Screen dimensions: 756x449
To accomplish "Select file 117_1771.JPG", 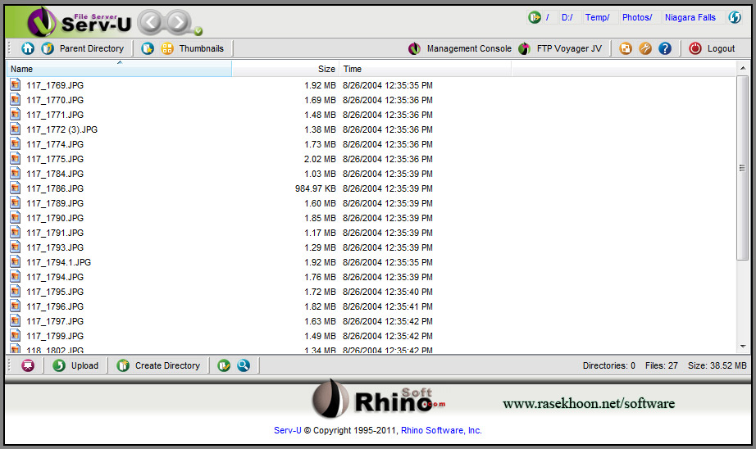I will click(x=55, y=115).
